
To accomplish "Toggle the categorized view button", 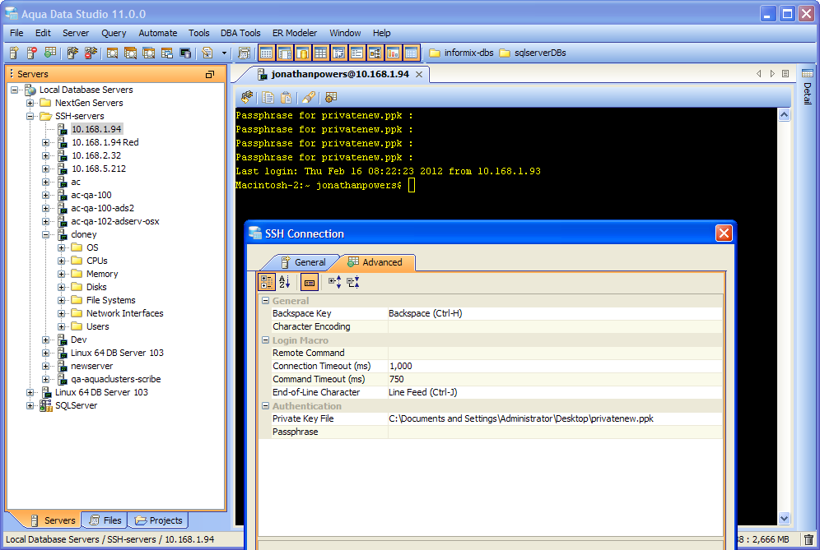I will click(x=267, y=282).
